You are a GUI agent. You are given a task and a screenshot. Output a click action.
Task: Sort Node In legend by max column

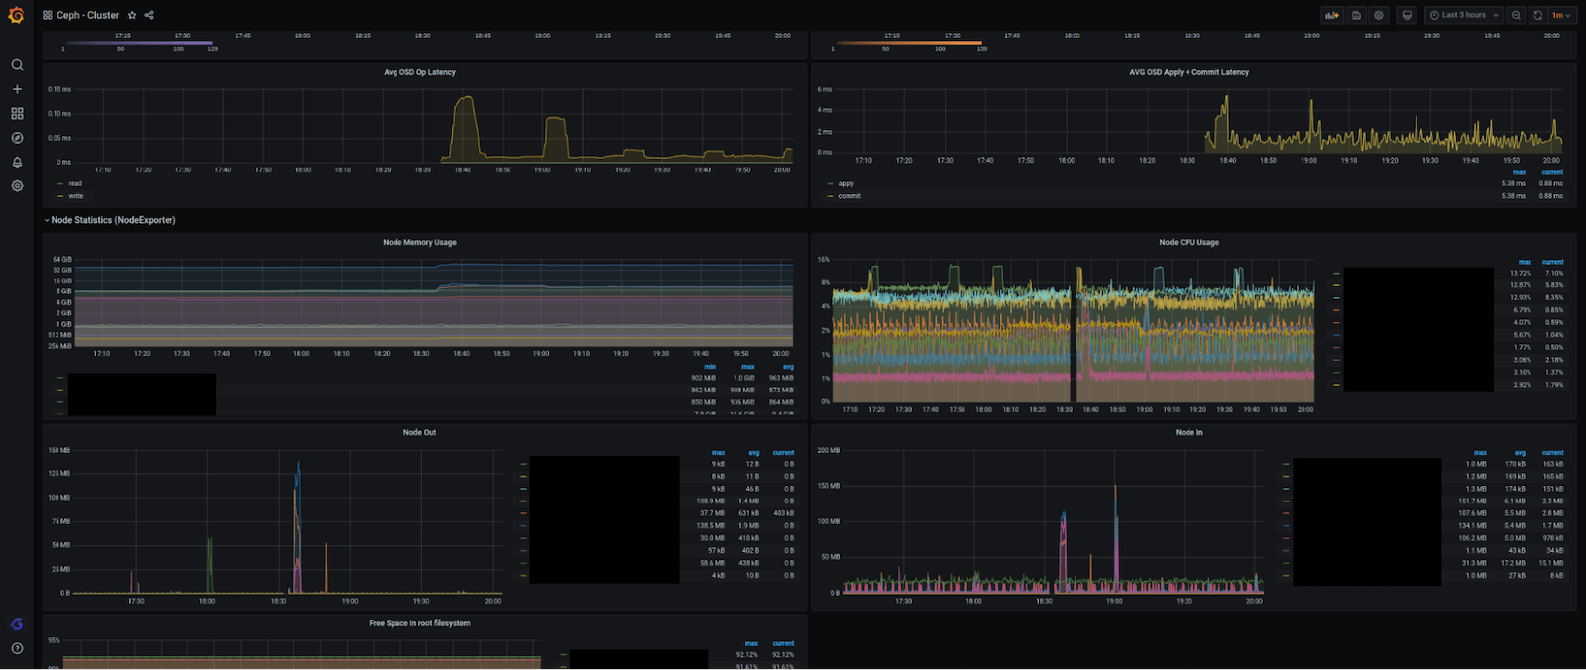(x=1480, y=453)
